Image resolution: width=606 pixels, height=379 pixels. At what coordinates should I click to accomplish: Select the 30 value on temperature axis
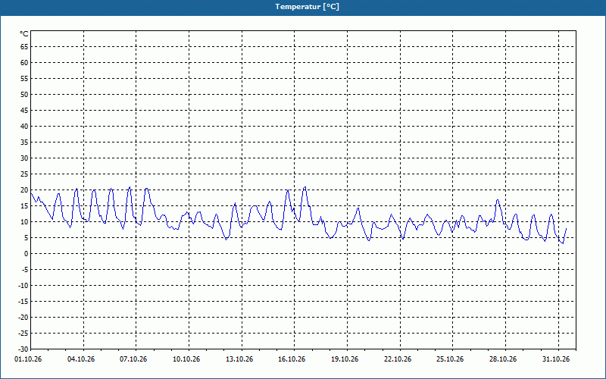[x=24, y=158]
